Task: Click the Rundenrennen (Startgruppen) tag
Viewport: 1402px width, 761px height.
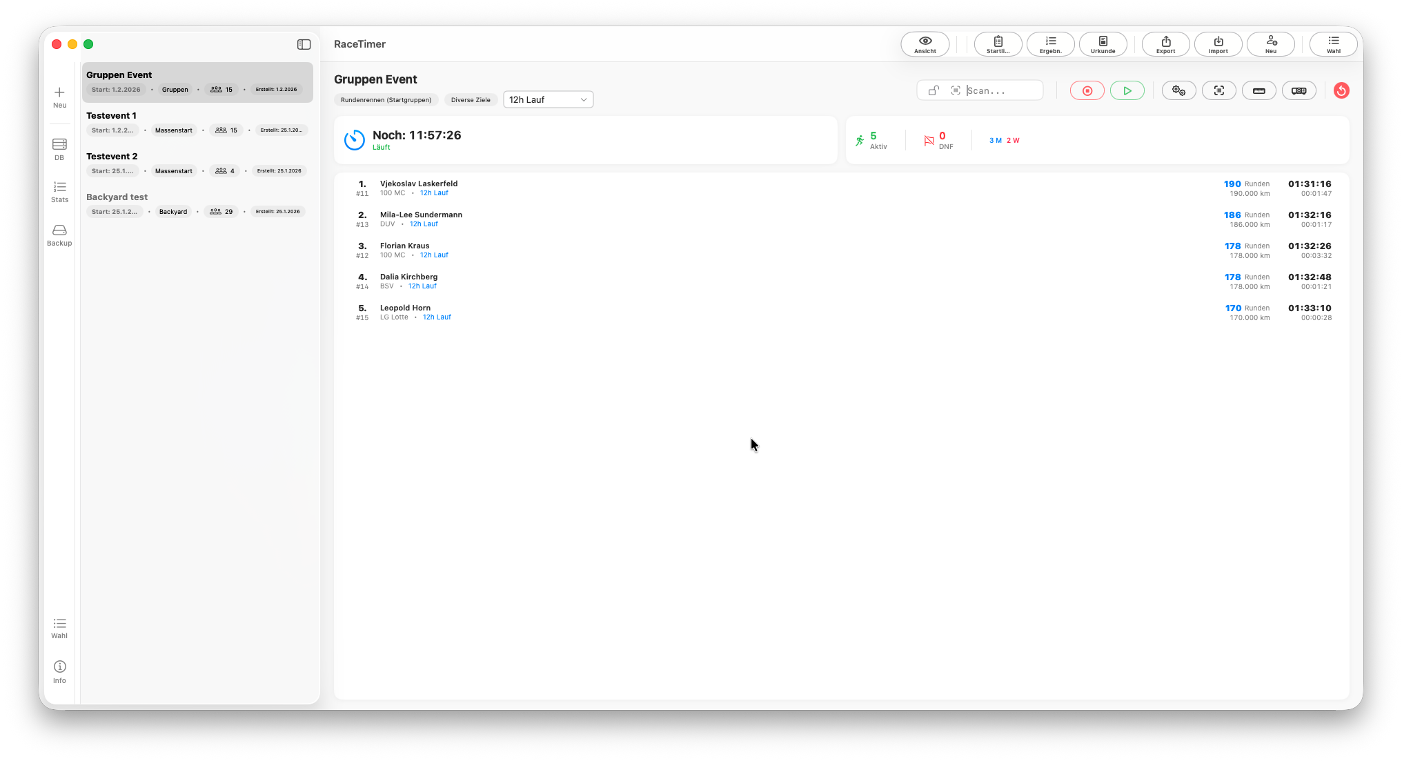Action: [386, 99]
